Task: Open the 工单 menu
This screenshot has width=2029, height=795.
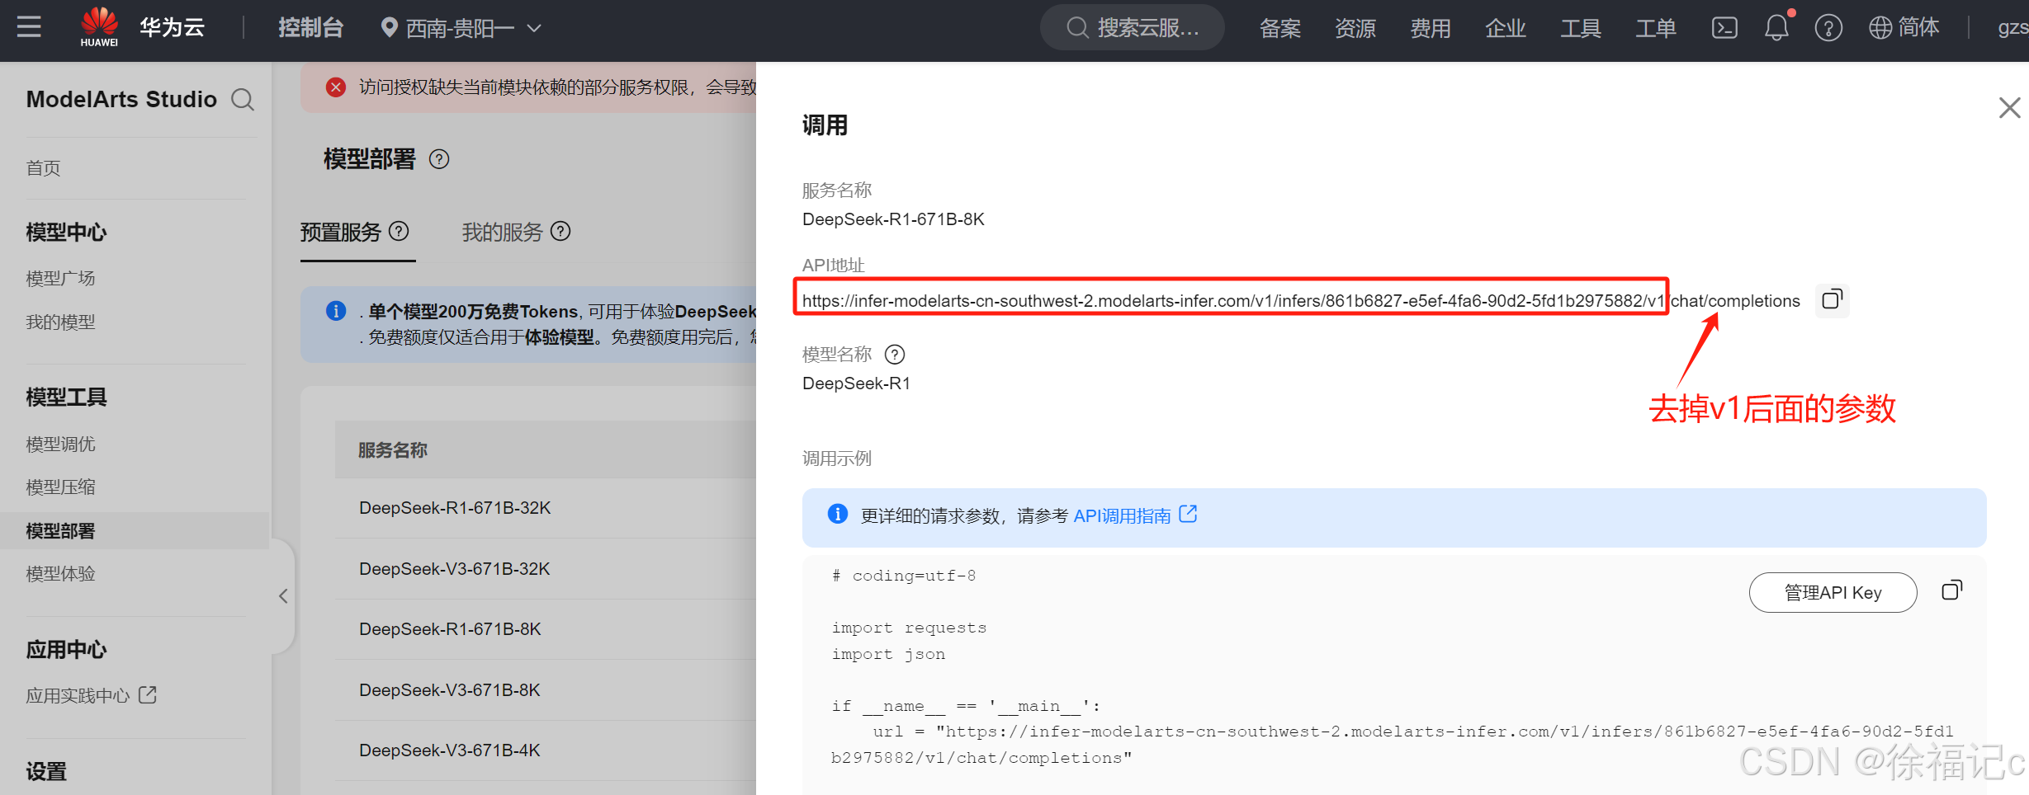Action: tap(1655, 29)
